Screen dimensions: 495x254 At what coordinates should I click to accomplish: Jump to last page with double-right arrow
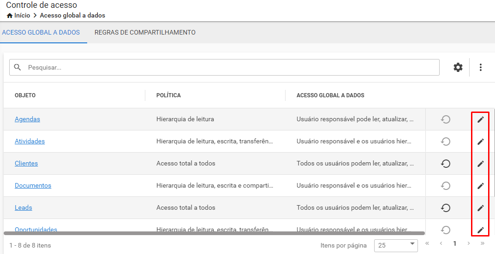coord(483,243)
